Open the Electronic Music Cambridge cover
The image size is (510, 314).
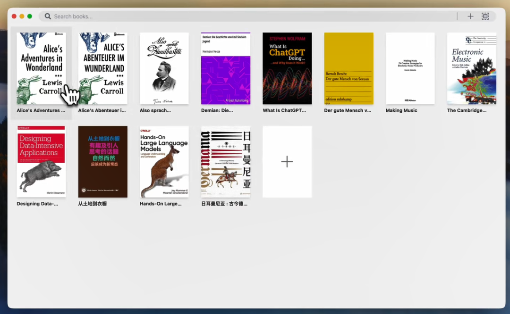[472, 68]
